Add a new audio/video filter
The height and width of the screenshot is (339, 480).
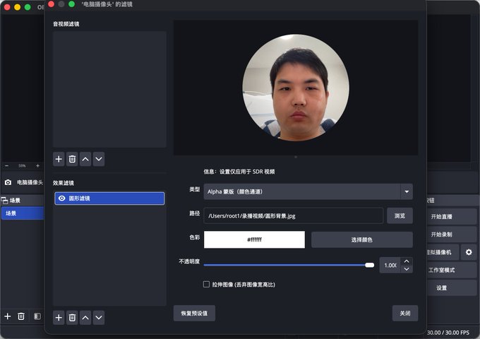tap(59, 159)
